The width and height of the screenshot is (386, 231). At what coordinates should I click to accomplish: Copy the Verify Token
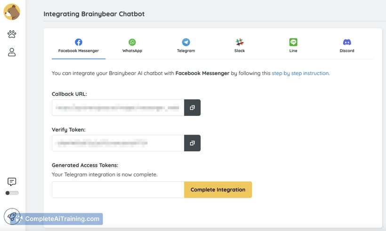click(192, 143)
